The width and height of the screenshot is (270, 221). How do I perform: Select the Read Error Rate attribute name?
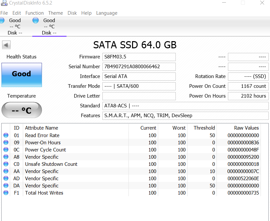point(42,135)
